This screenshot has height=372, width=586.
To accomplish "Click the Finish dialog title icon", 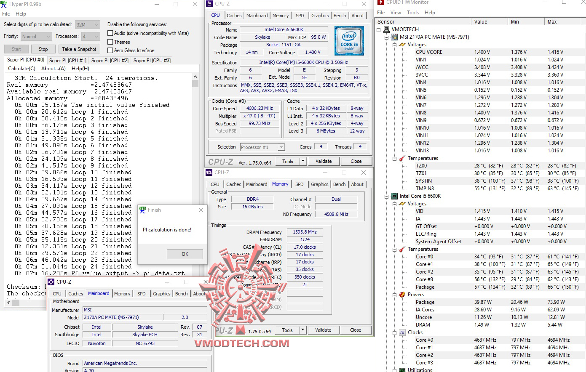I will tap(142, 210).
